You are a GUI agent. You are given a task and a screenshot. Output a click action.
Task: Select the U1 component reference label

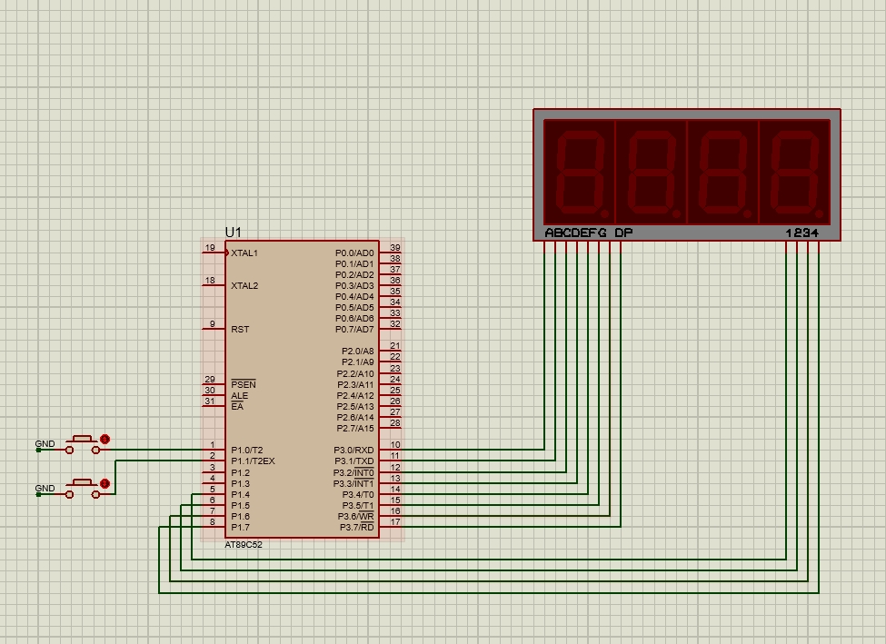(234, 233)
